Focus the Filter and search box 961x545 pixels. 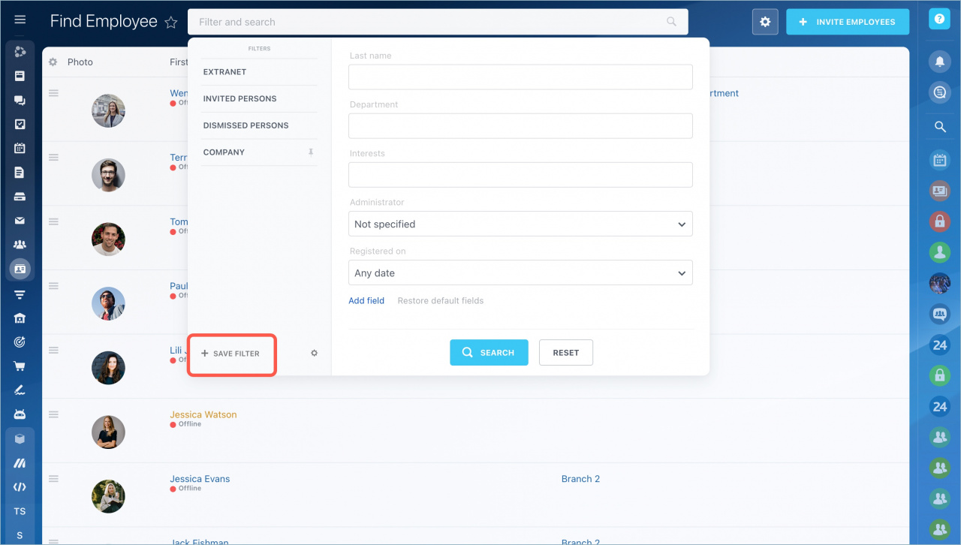coord(438,22)
